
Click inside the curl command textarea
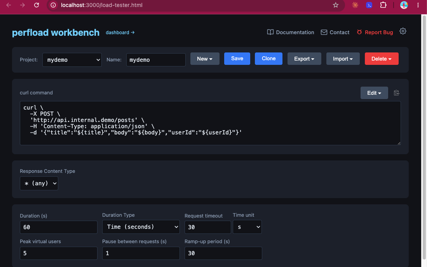coord(210,123)
